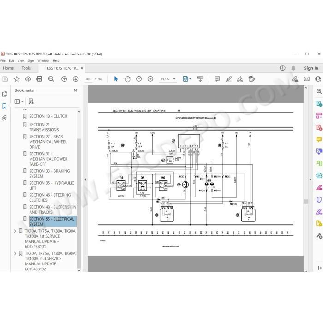The height and width of the screenshot is (323, 323).
Task: Collapse the left navigation pane
Action: [x=85, y=179]
